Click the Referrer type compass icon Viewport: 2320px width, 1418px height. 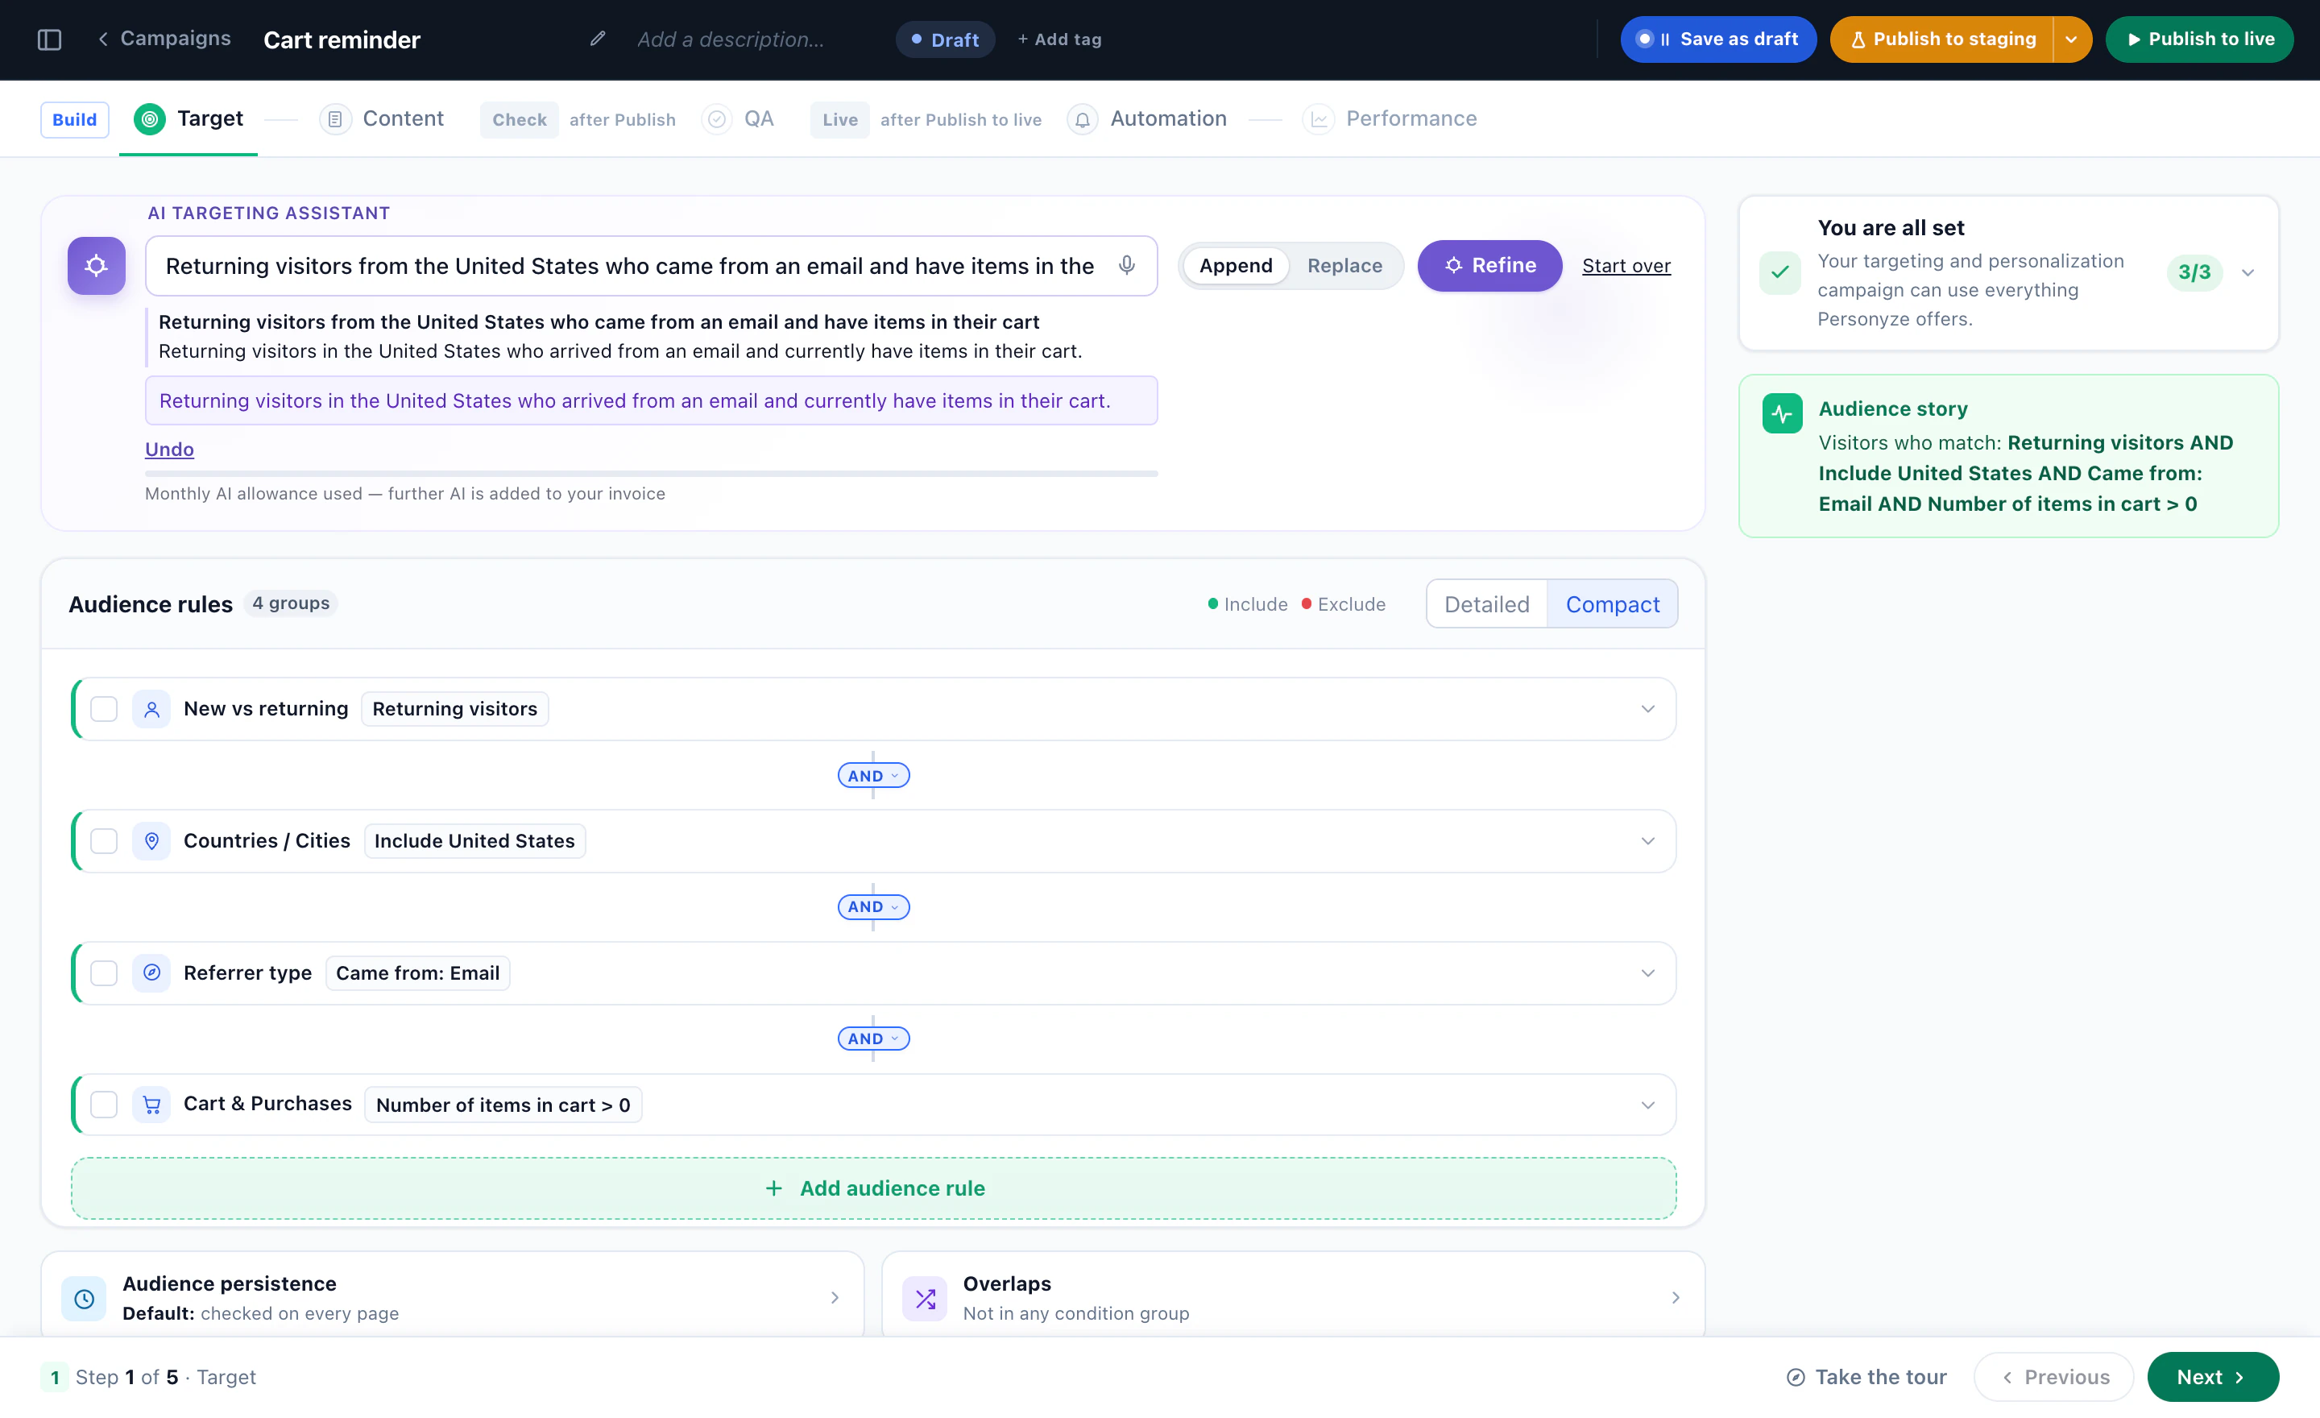pyautogui.click(x=151, y=972)
